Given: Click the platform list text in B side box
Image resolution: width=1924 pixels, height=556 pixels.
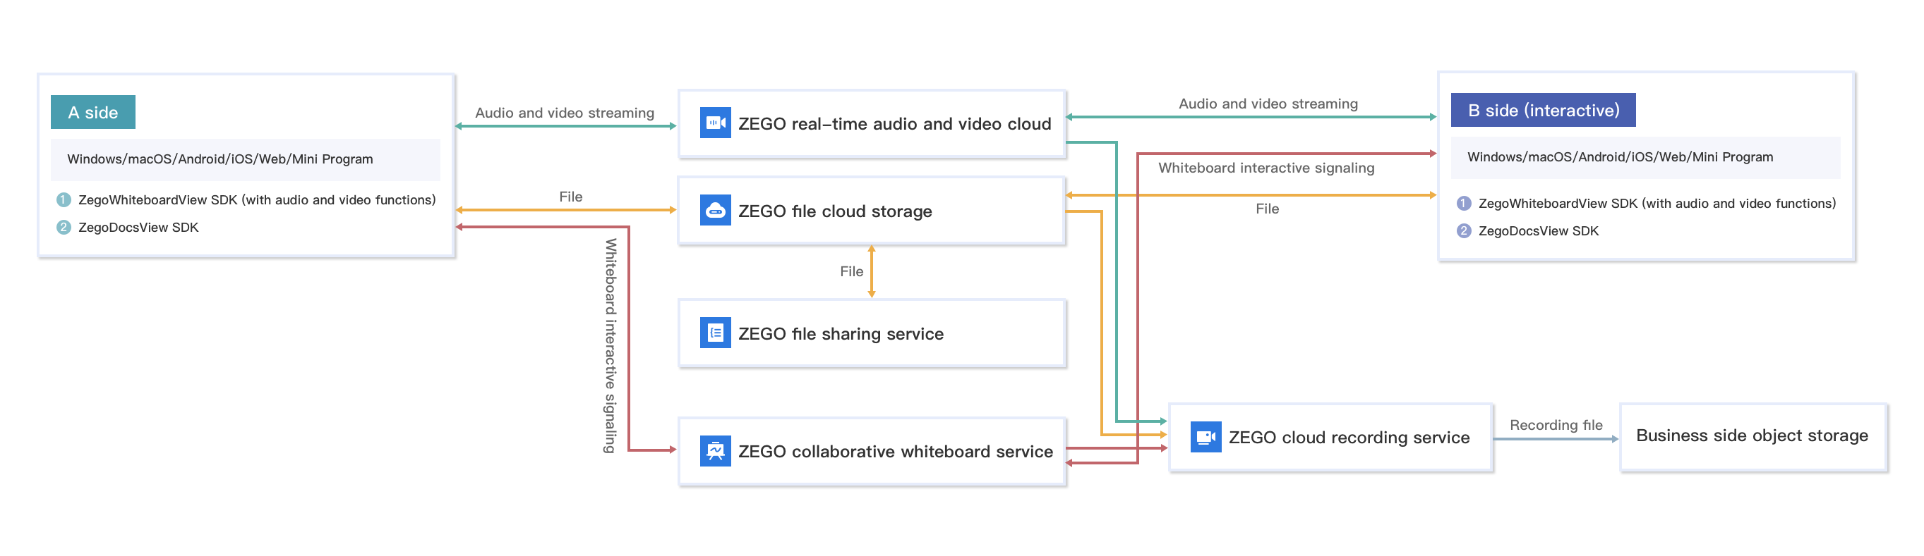Looking at the screenshot, I should click(1619, 156).
